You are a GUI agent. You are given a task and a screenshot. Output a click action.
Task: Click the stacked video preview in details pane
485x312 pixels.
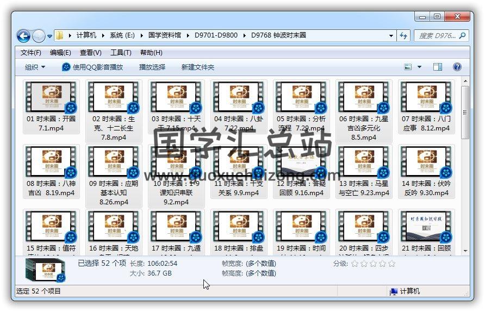pos(46,271)
